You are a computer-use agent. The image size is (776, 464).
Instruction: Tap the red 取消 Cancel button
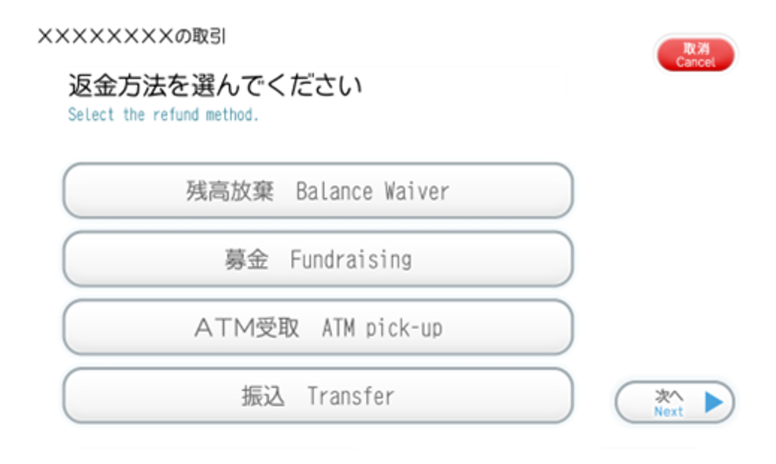point(695,55)
